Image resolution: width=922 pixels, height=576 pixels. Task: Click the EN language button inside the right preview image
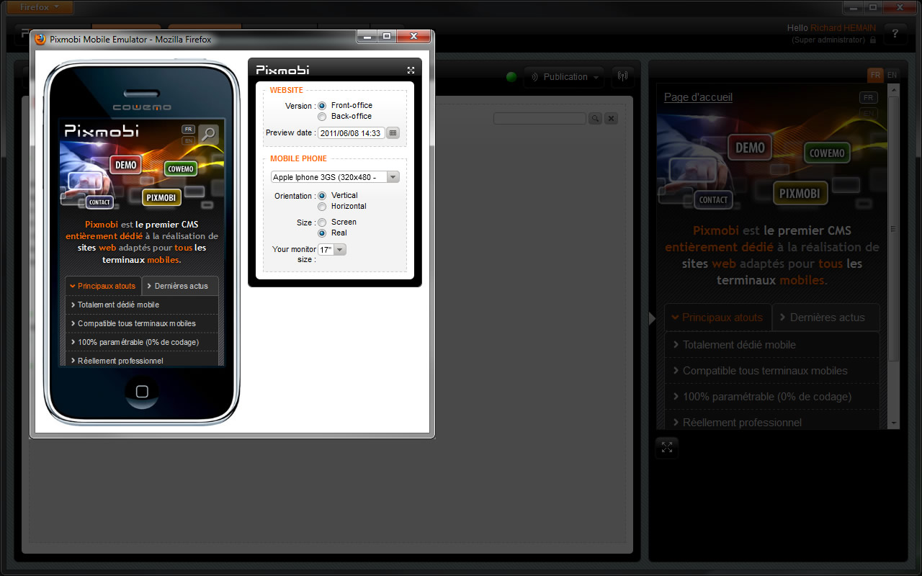(868, 112)
